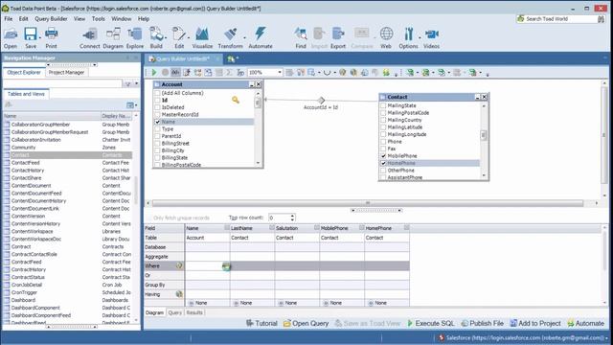Image resolution: width=613 pixels, height=345 pixels.
Task: Open the Transform tool
Action: pos(230,38)
